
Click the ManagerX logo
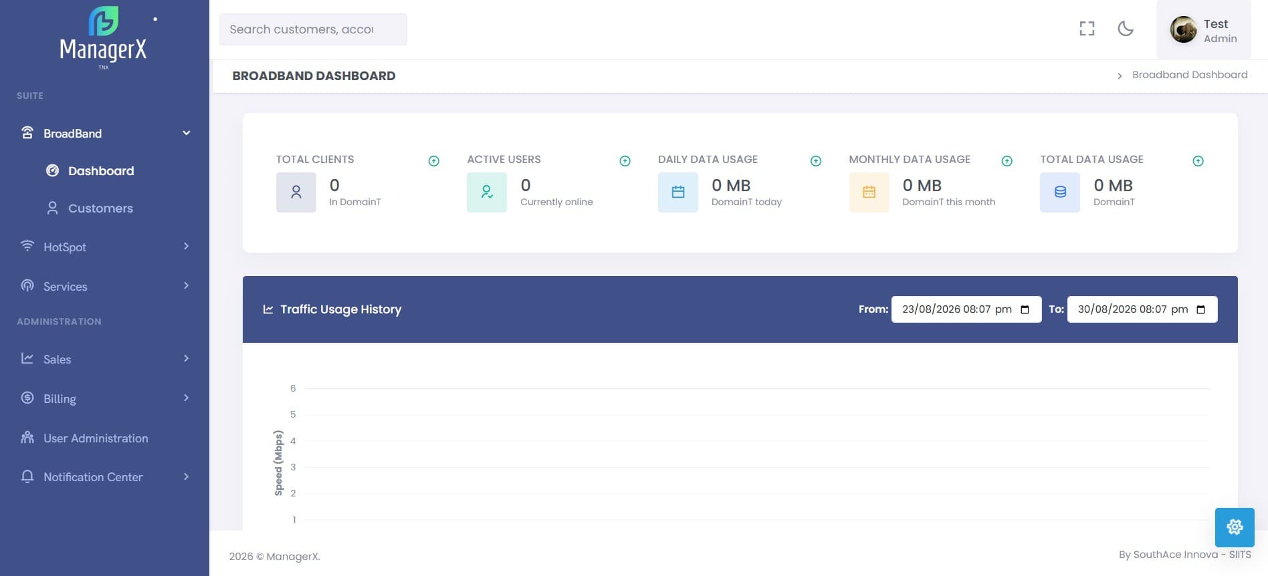coord(103,37)
